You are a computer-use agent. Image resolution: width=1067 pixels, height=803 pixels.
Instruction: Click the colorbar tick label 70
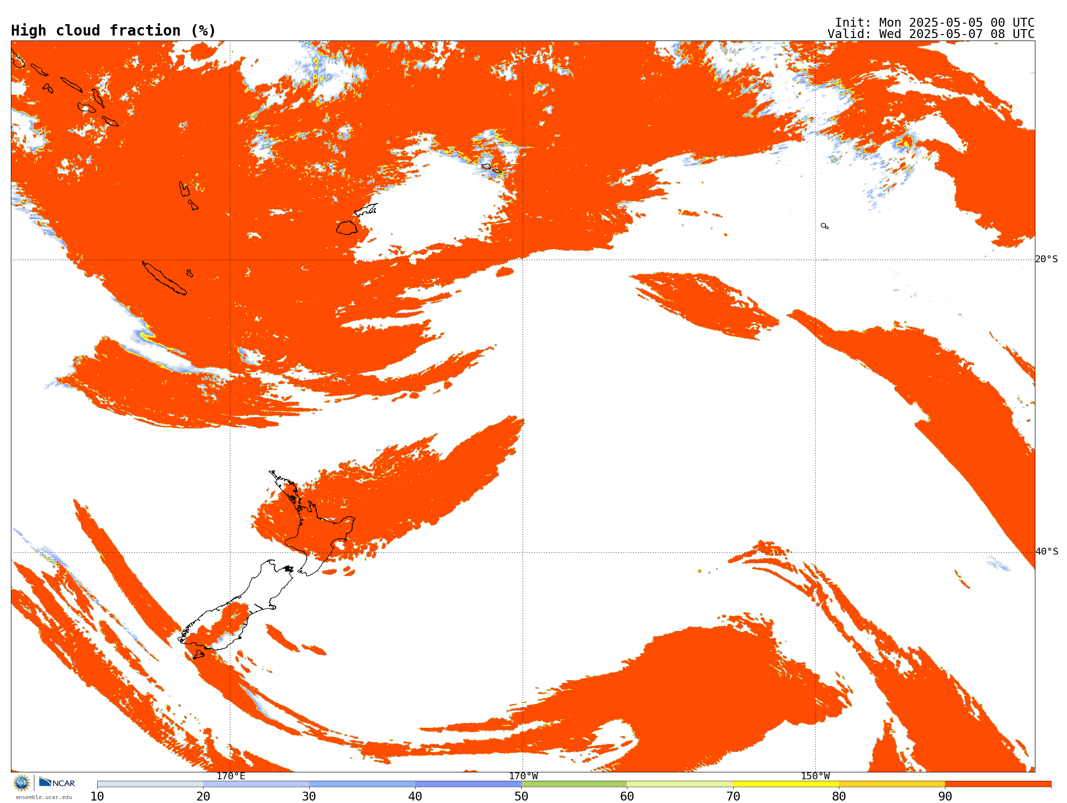[733, 797]
